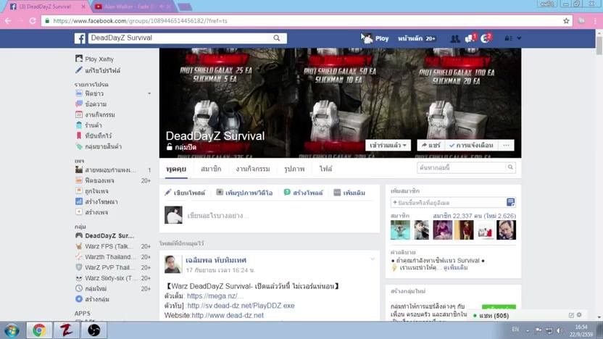This screenshot has width=603, height=339.
Task: Toggle the Notifications button on cover
Action: 472,146
